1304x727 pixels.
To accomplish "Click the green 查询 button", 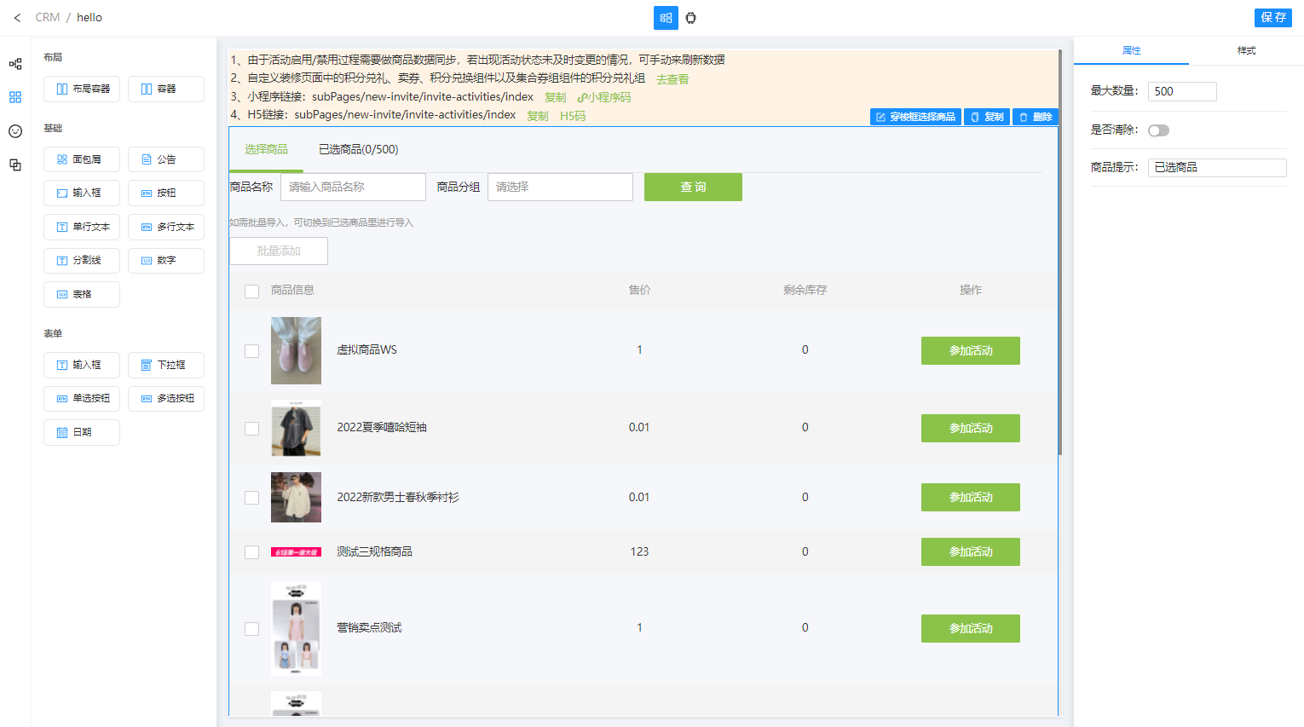I will point(693,188).
